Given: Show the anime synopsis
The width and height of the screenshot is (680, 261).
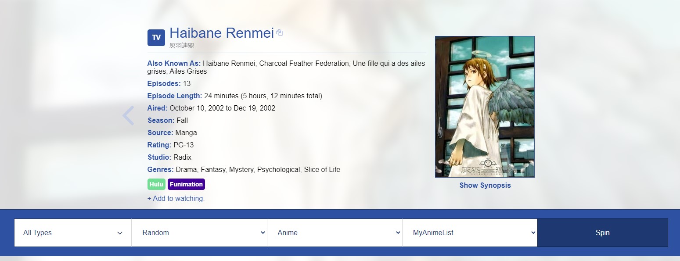Looking at the screenshot, I should coord(485,185).
